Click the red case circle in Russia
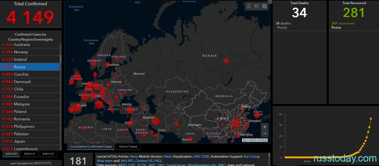379x166 pixels. tap(226, 60)
